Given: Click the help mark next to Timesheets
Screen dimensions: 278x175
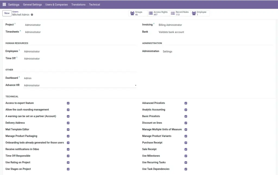Looking at the screenshot, I should (20, 31).
